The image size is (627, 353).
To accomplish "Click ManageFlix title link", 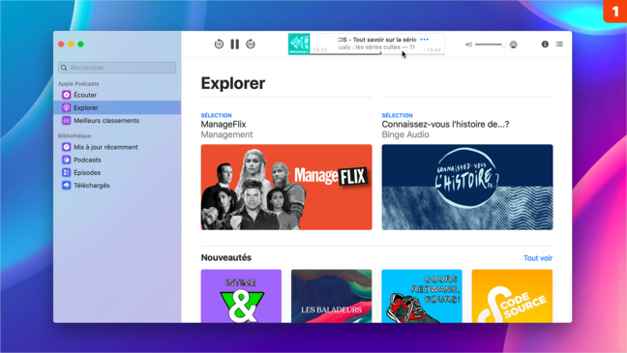I will tap(224, 125).
